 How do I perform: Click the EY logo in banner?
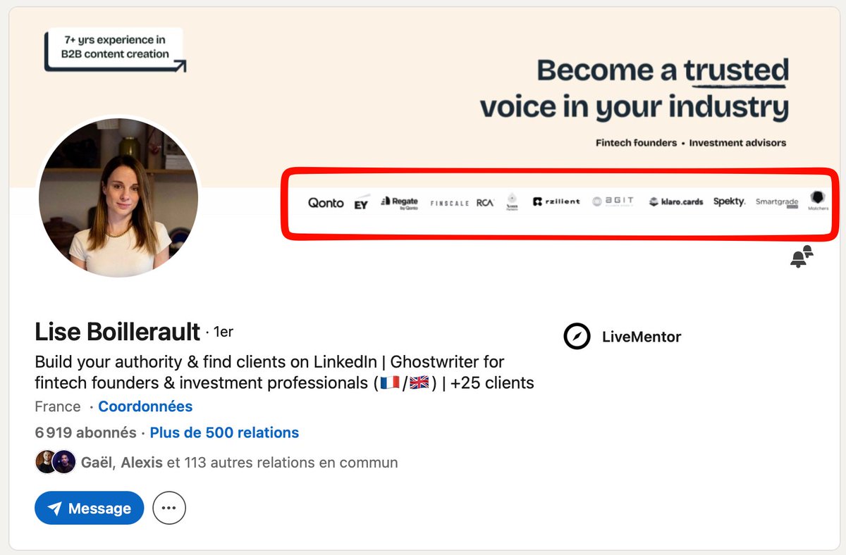pyautogui.click(x=361, y=203)
